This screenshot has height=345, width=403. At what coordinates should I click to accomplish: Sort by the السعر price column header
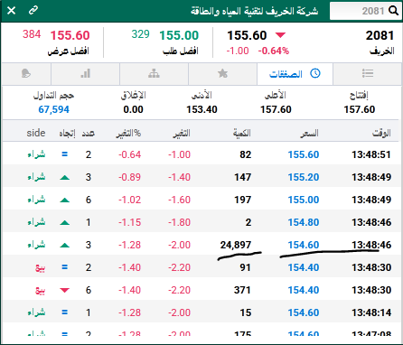pyautogui.click(x=309, y=133)
